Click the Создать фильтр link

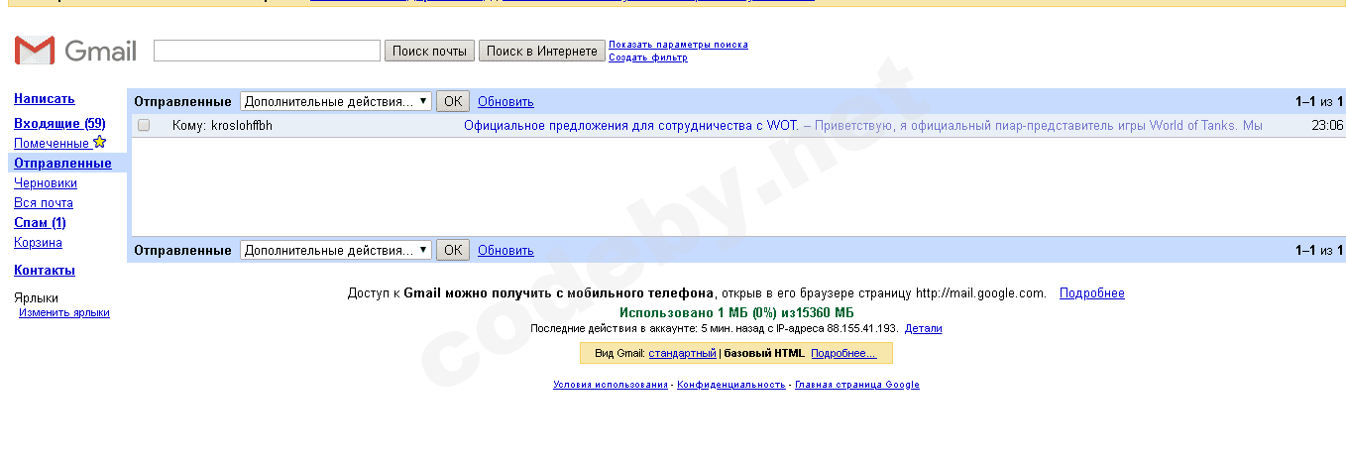(648, 58)
